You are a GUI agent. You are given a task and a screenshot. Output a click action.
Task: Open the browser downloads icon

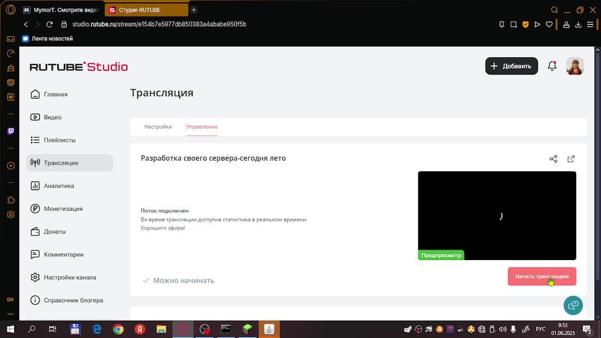(578, 24)
